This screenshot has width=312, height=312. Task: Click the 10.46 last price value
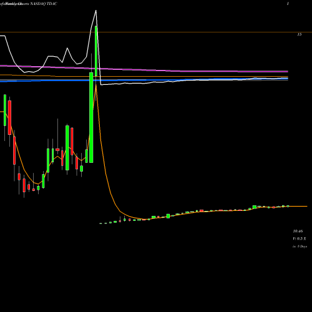pos(298,231)
